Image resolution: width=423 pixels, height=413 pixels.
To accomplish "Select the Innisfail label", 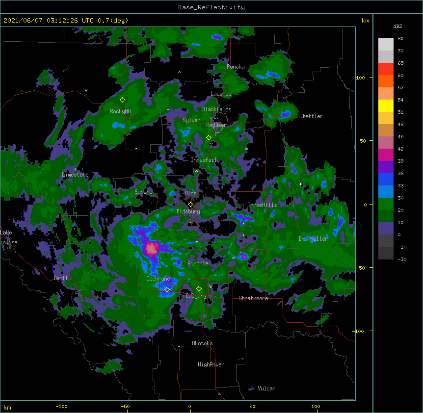I will [x=204, y=160].
